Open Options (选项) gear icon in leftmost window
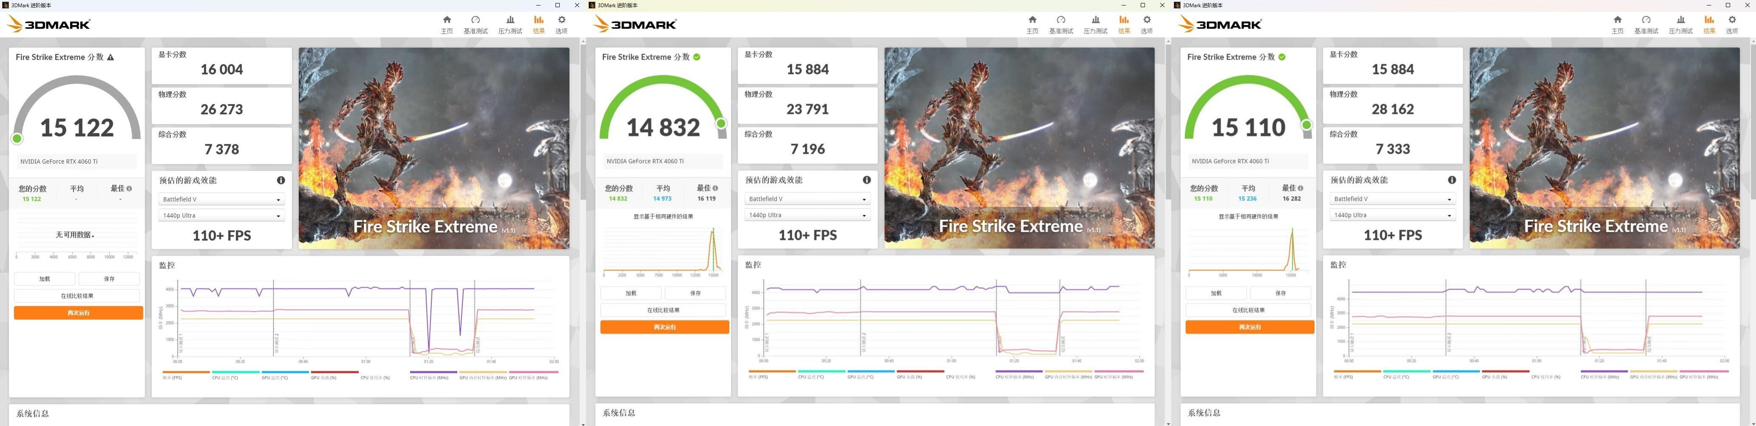Screen dimensions: 1756x426 (561, 24)
